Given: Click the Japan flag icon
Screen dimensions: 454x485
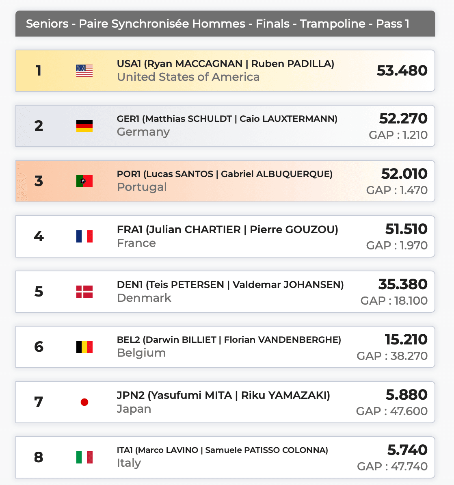Looking at the screenshot, I should 84,402.
